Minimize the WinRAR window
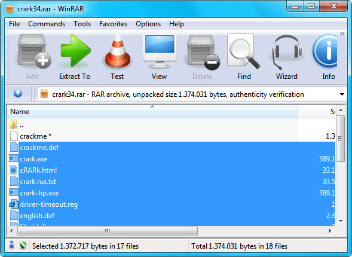This screenshot has width=352, height=257. pyautogui.click(x=295, y=7)
